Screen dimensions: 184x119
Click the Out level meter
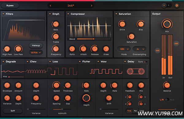click(170, 54)
